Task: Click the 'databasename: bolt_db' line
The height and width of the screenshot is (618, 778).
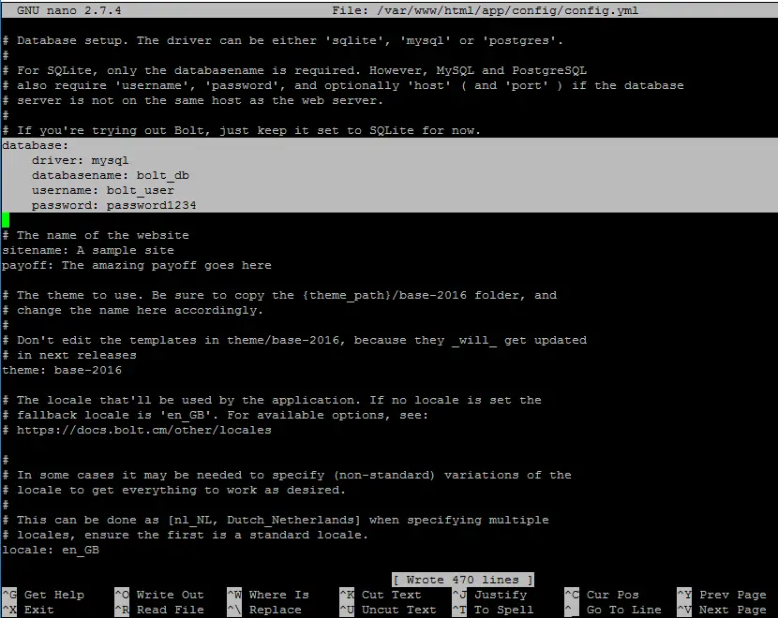Action: pos(111,175)
